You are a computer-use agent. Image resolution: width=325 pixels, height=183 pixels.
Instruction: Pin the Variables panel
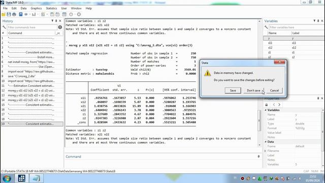(318, 21)
